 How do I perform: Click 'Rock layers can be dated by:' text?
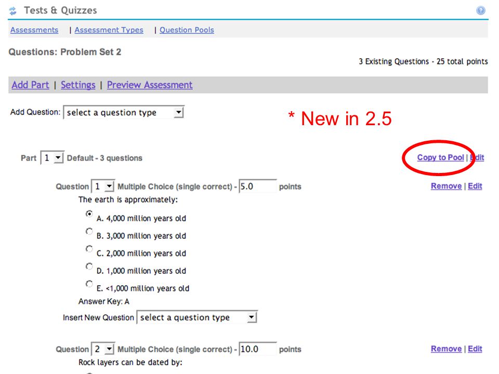(x=130, y=363)
